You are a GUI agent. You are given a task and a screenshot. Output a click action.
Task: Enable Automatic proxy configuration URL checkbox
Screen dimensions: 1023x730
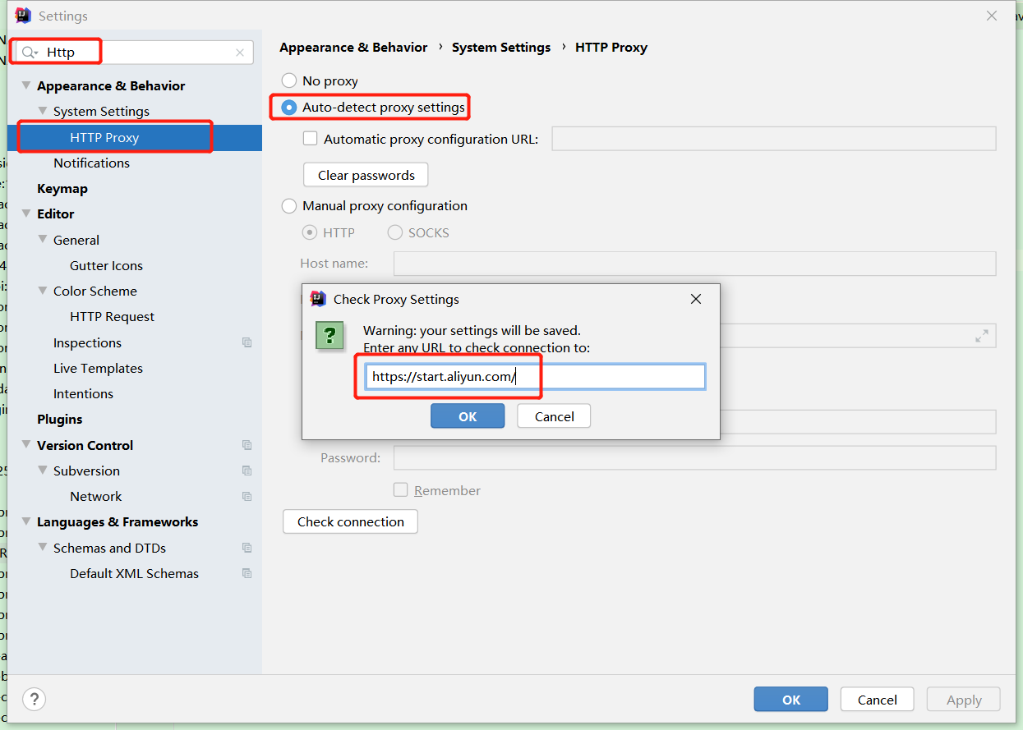[x=310, y=139]
